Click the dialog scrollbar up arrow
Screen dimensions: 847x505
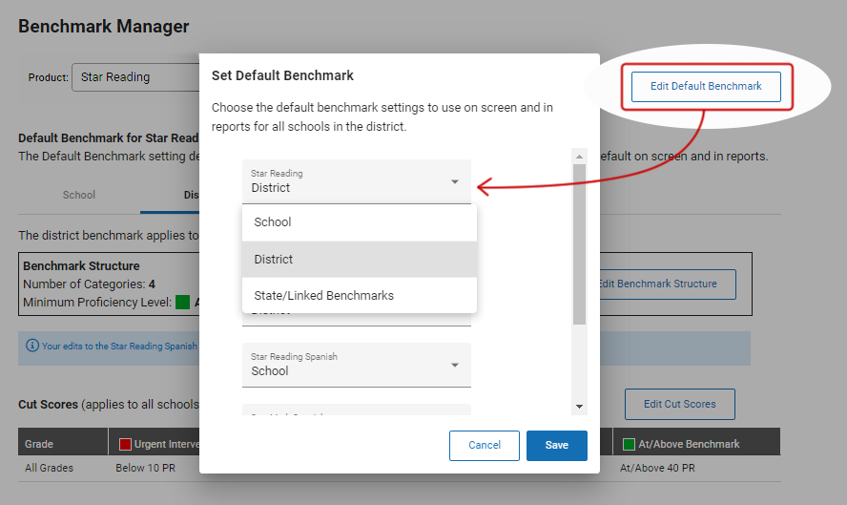[x=579, y=156]
